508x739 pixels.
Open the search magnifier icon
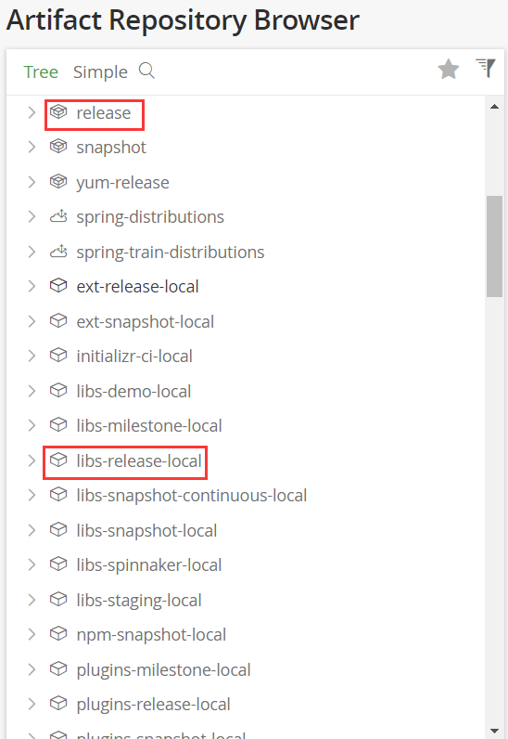tap(146, 71)
